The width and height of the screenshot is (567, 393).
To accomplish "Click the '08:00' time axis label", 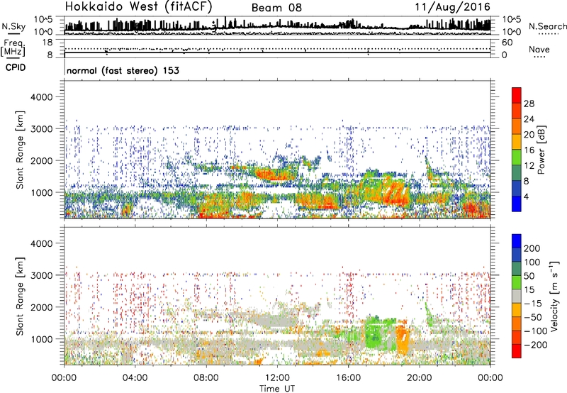I will point(206,378).
